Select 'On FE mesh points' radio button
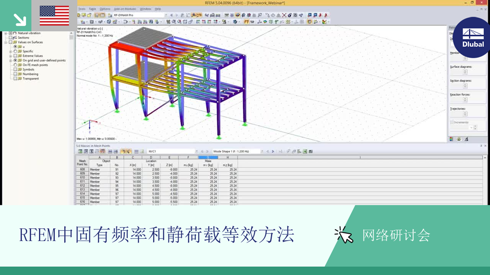Image resolution: width=490 pixels, height=275 pixels. (15, 65)
